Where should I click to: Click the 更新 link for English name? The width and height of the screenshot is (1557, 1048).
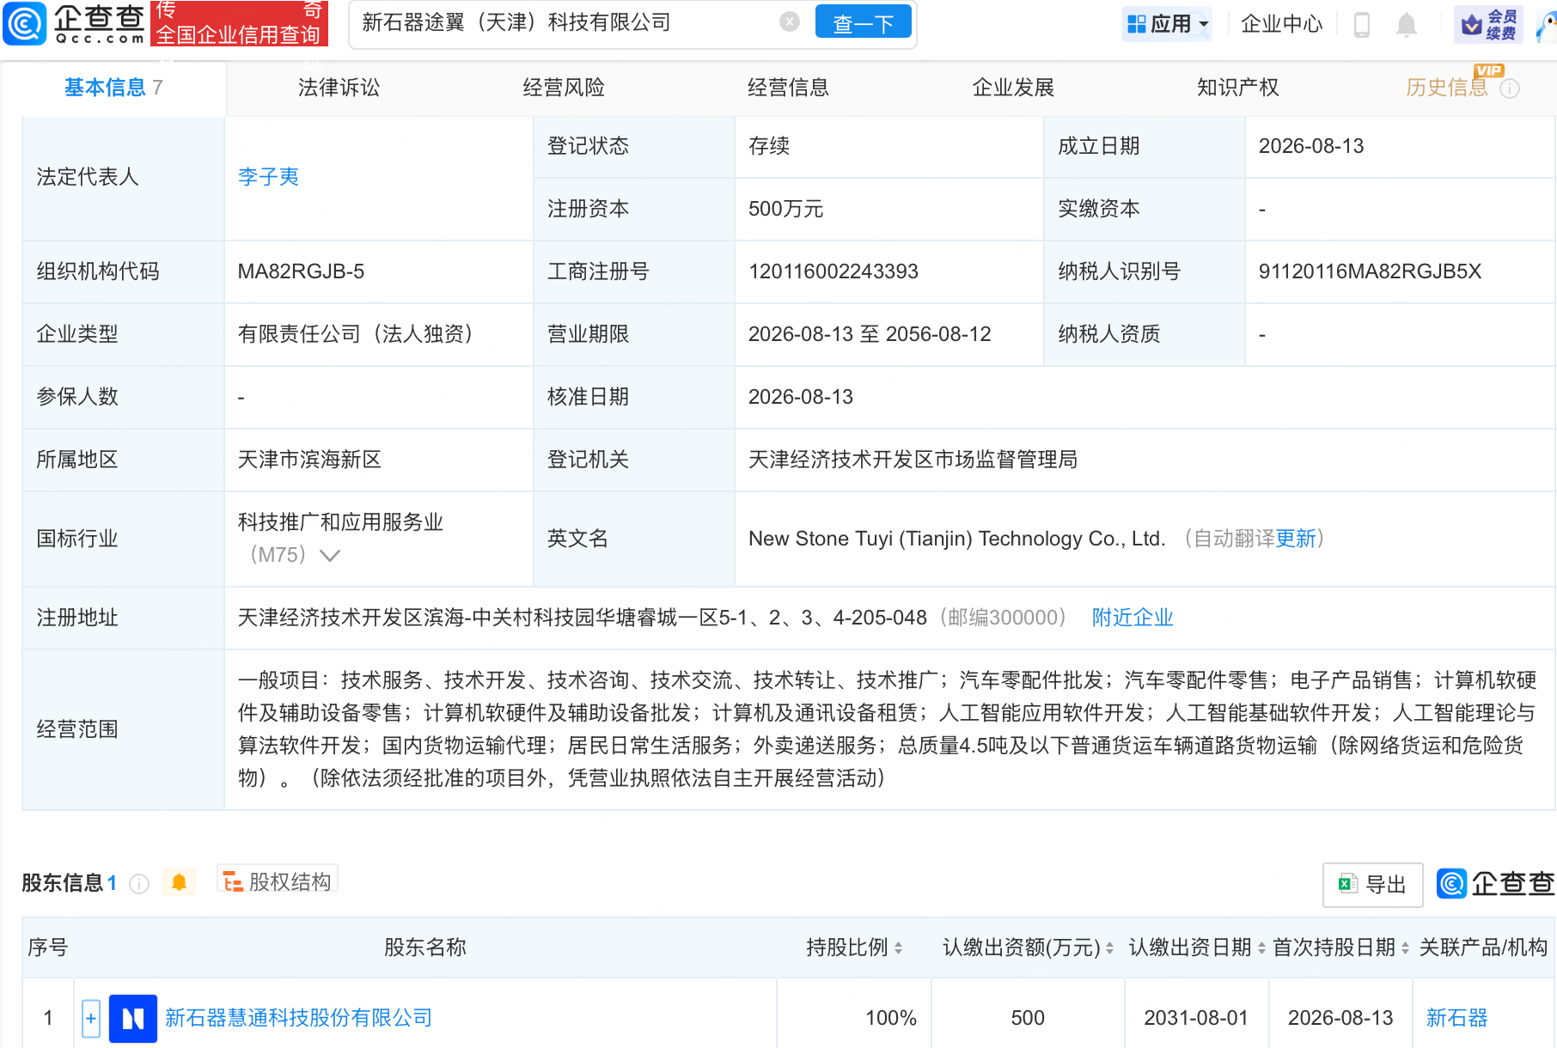click(1296, 539)
